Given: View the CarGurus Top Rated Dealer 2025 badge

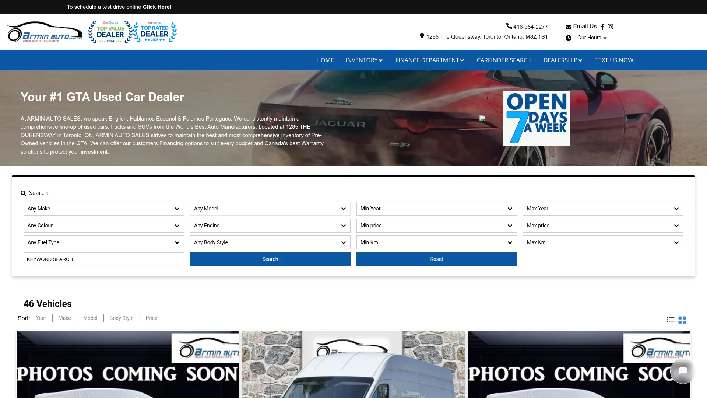Looking at the screenshot, I should coord(155,32).
